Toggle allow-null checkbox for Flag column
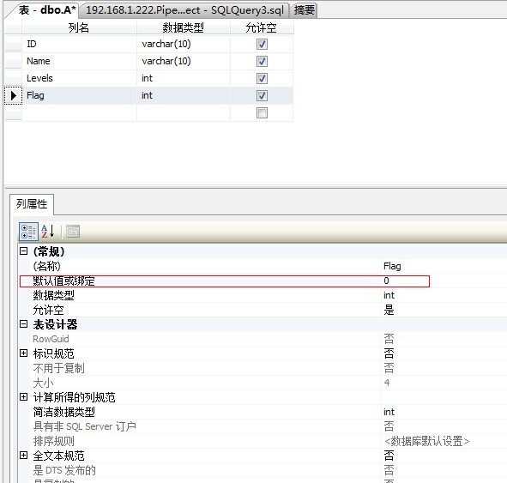Image resolution: width=507 pixels, height=483 pixels. pyautogui.click(x=262, y=96)
